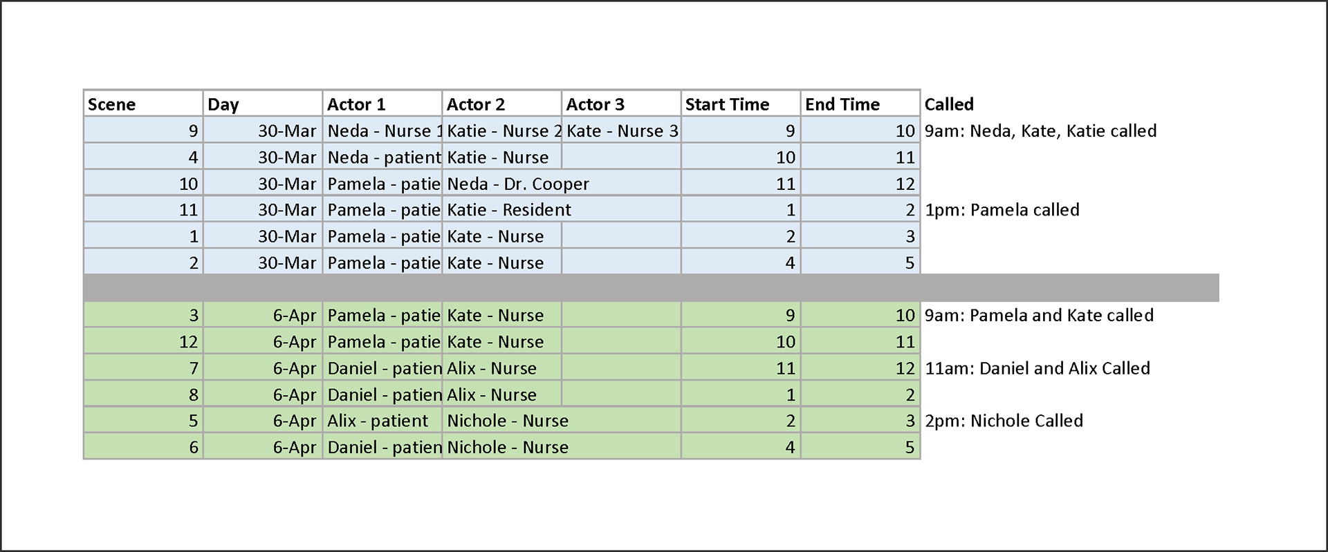Click the End Time header cell
The image size is (1328, 552).
(860, 104)
